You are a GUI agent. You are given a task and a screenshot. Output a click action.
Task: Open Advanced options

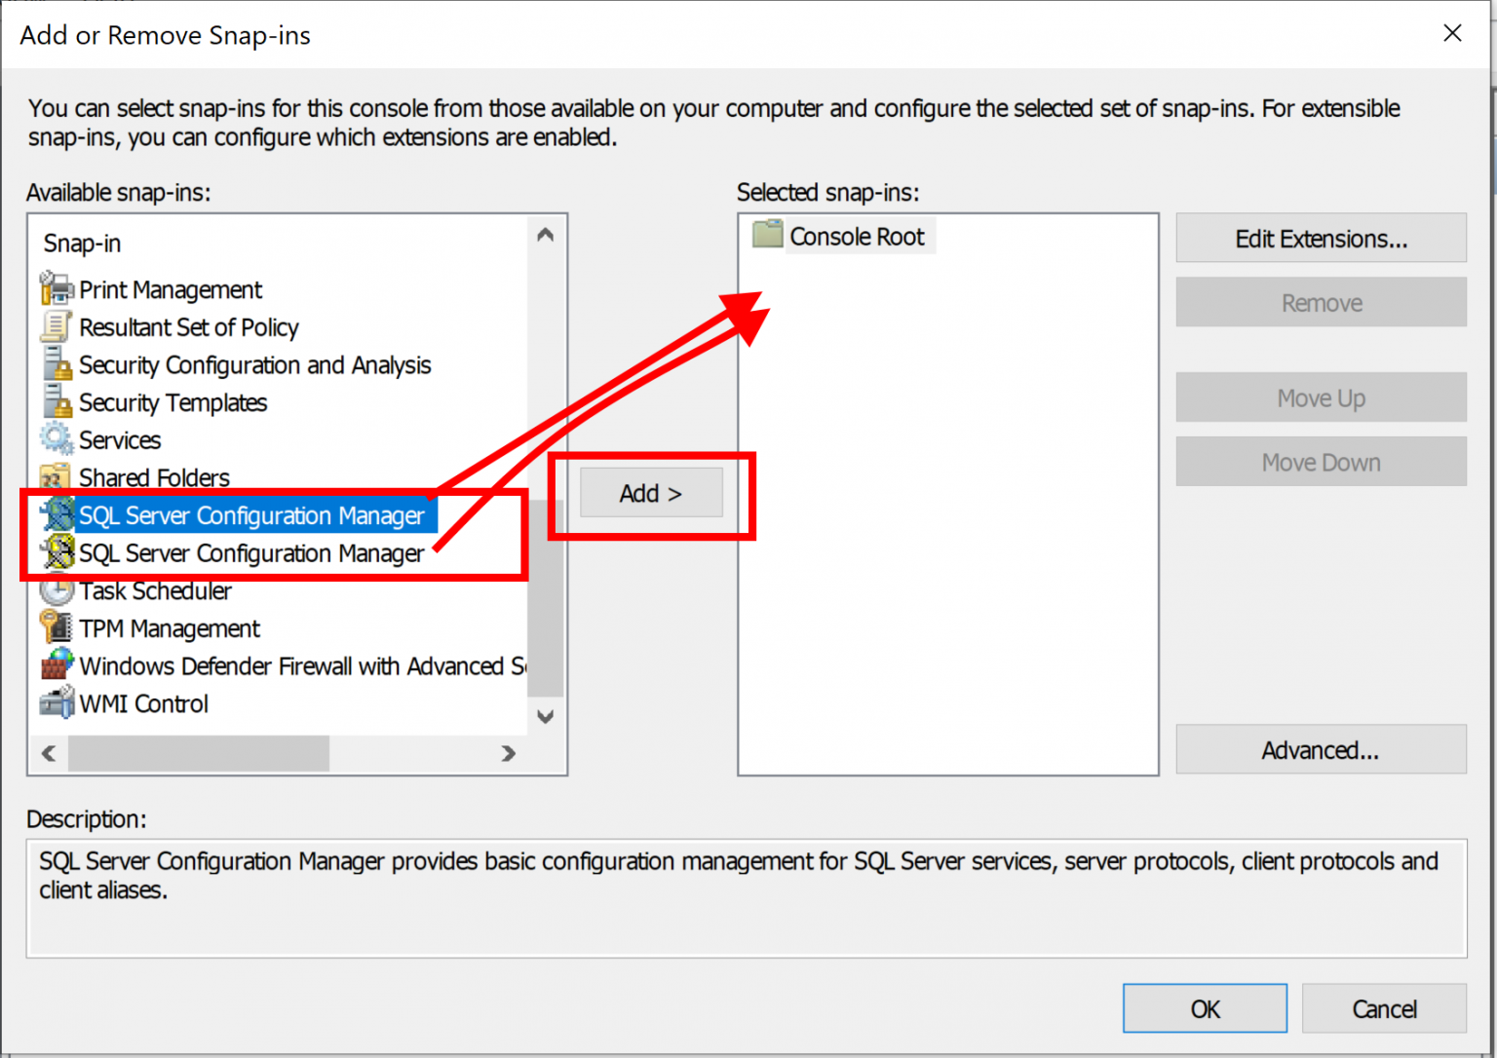(1321, 750)
